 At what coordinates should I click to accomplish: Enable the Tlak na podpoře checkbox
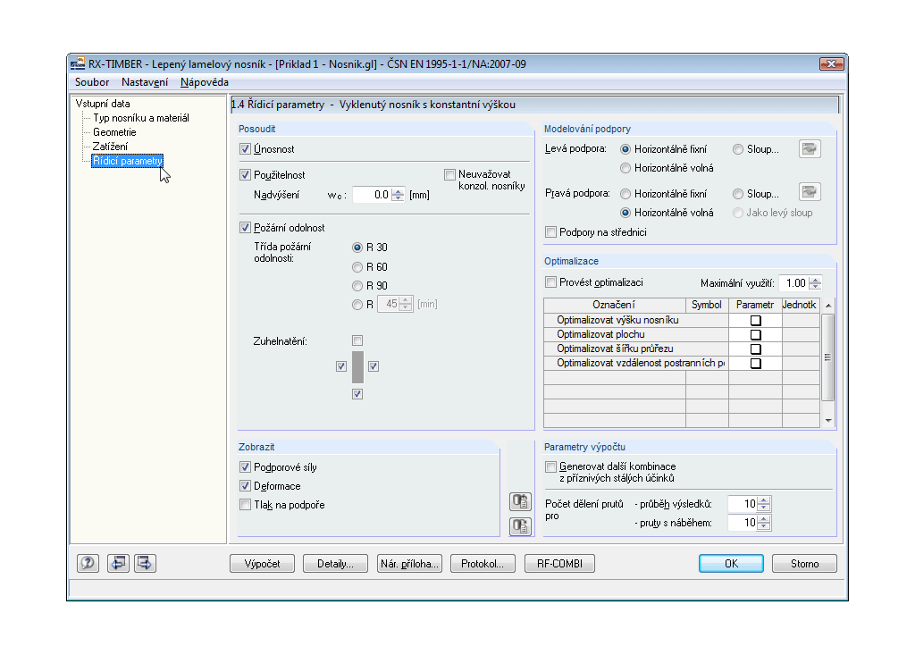coord(245,505)
